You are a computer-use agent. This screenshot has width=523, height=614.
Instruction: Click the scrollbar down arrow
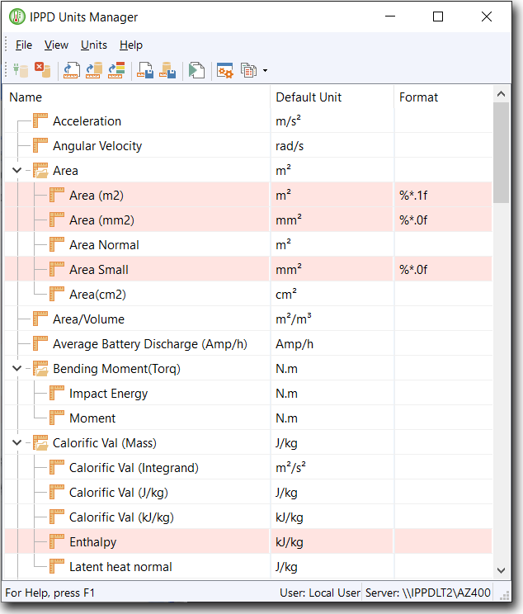pyautogui.click(x=501, y=569)
